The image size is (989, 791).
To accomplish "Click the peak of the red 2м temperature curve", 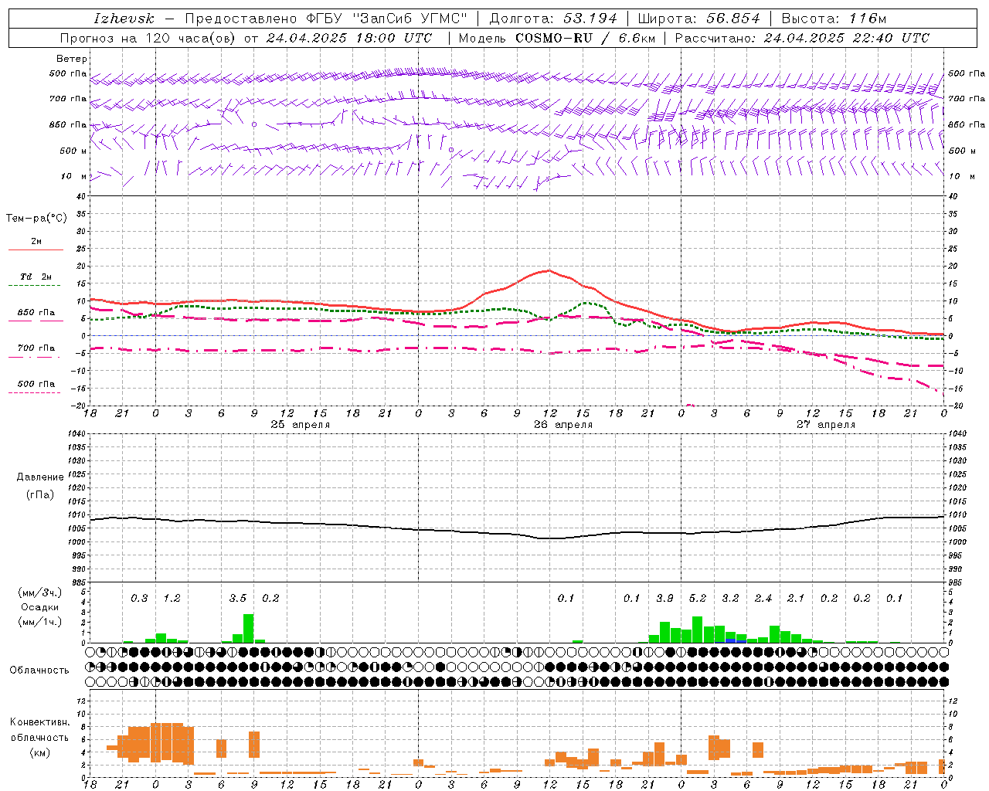I will click(548, 270).
